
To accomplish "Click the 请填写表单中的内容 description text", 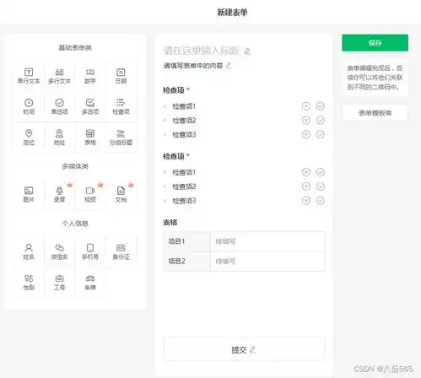I will (x=193, y=66).
